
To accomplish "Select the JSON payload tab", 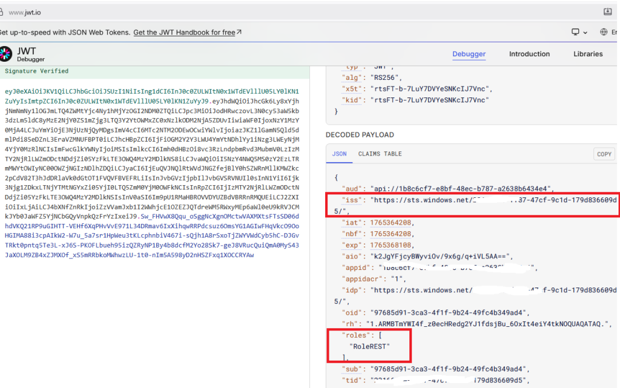I will point(339,154).
